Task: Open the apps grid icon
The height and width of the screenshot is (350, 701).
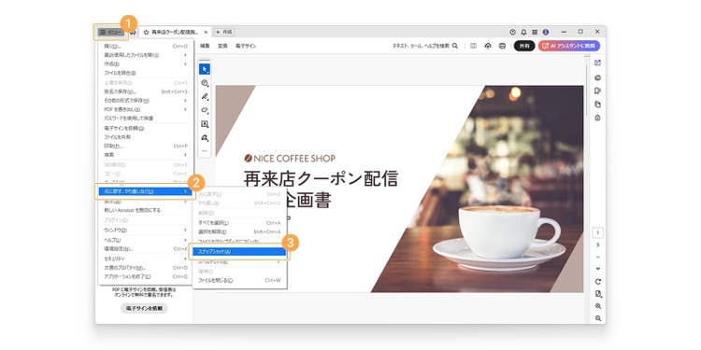Action: 535,32
